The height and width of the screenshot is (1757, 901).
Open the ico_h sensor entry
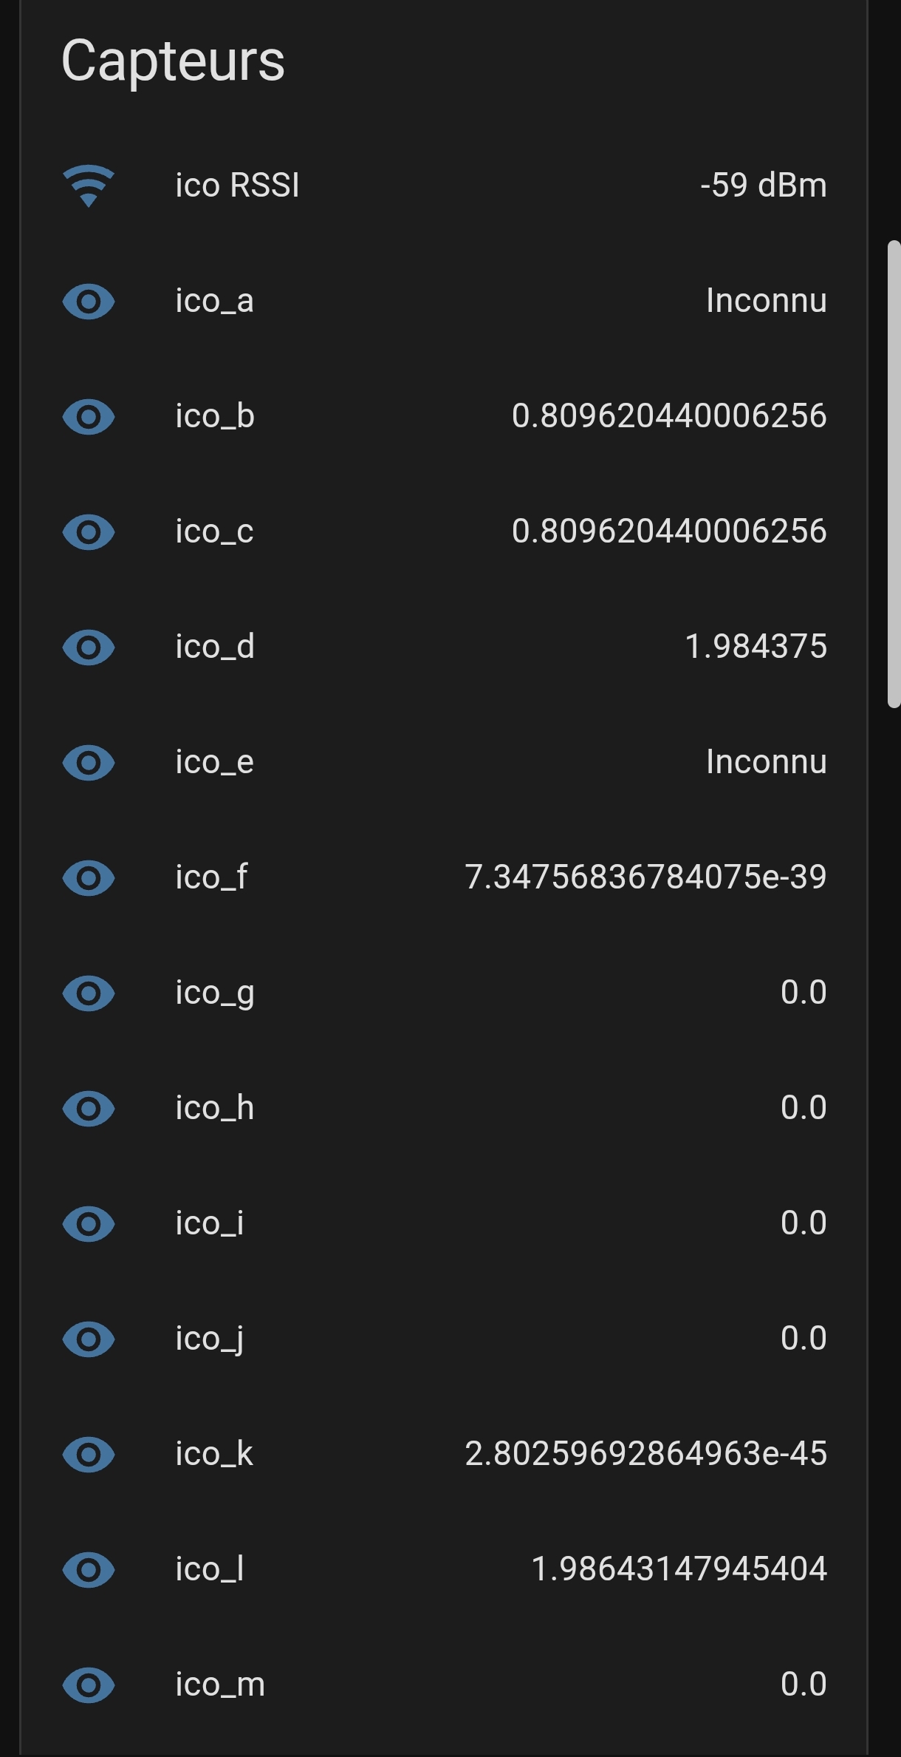214,1108
